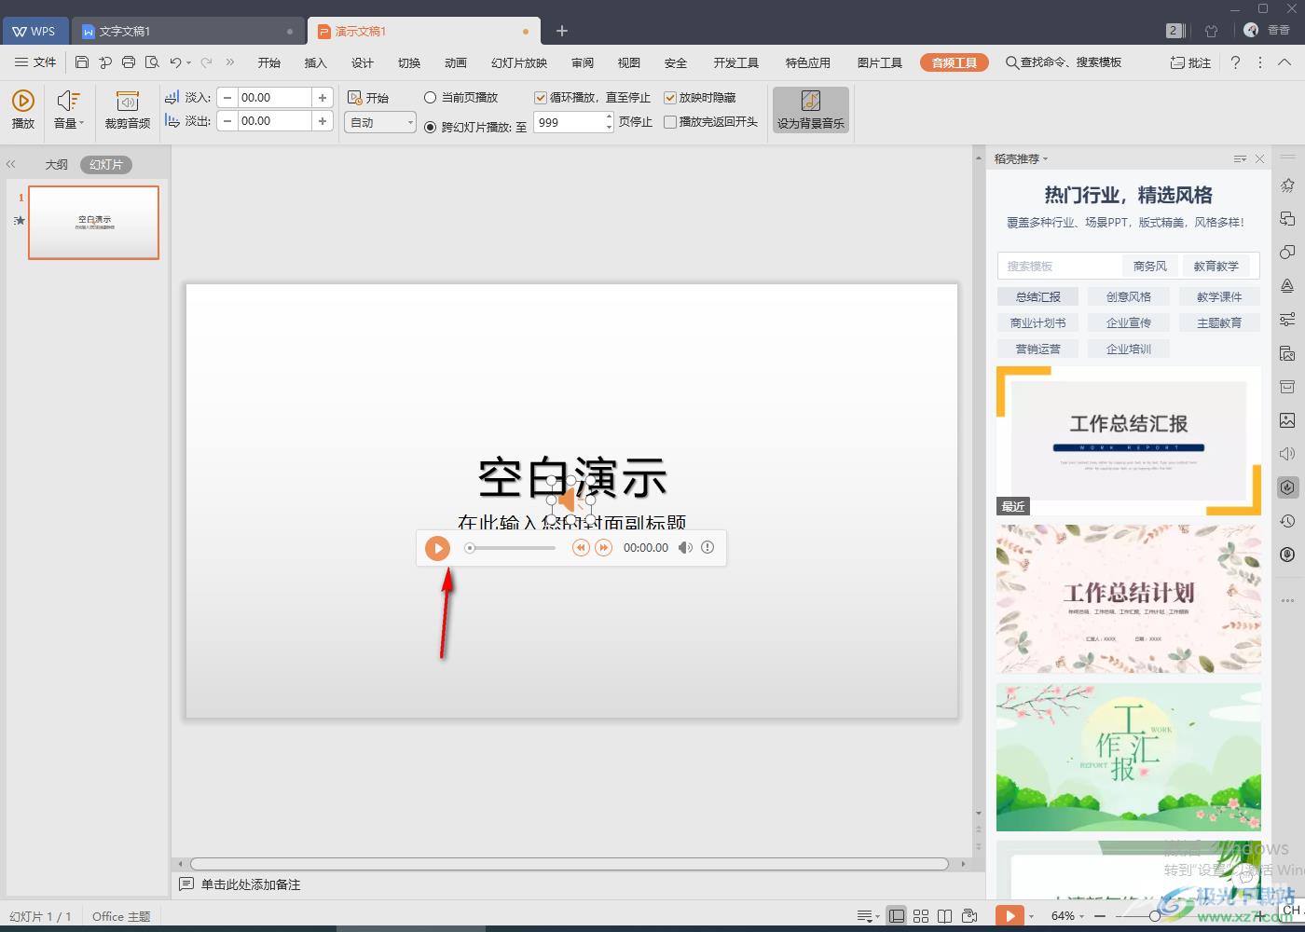The height and width of the screenshot is (932, 1305).
Task: Open the audio player info icon
Action: coord(707,548)
